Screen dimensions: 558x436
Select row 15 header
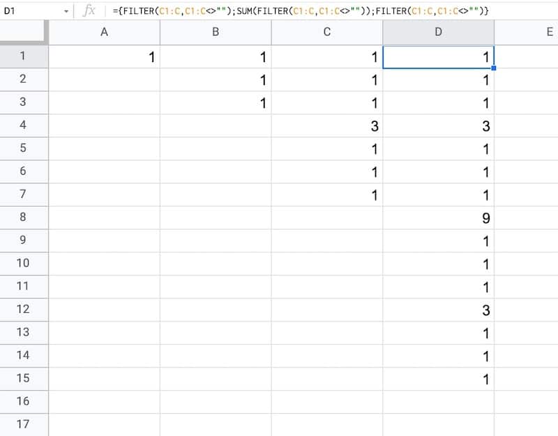coord(24,379)
